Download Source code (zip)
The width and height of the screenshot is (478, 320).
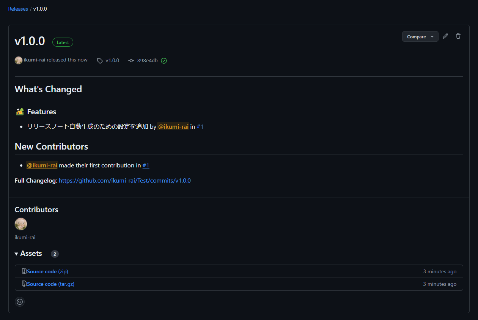[x=47, y=271]
